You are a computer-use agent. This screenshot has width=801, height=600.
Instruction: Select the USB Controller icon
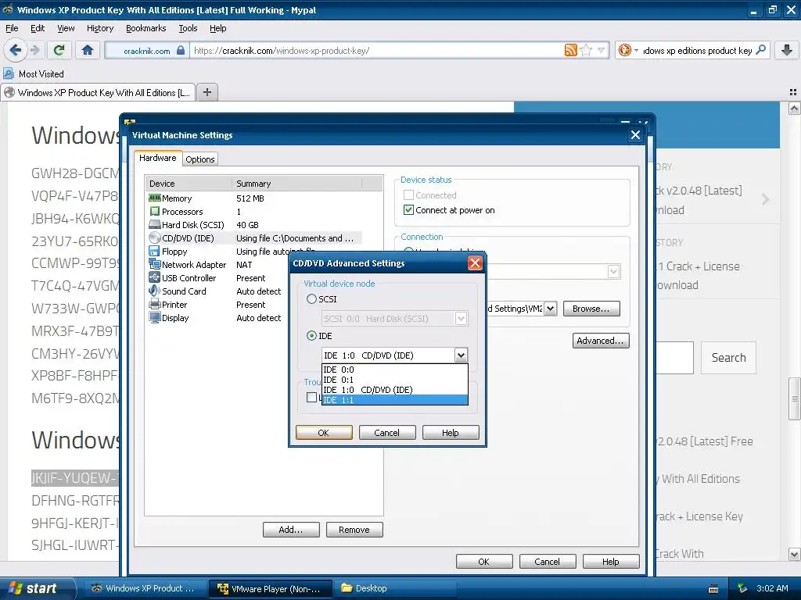tap(155, 277)
